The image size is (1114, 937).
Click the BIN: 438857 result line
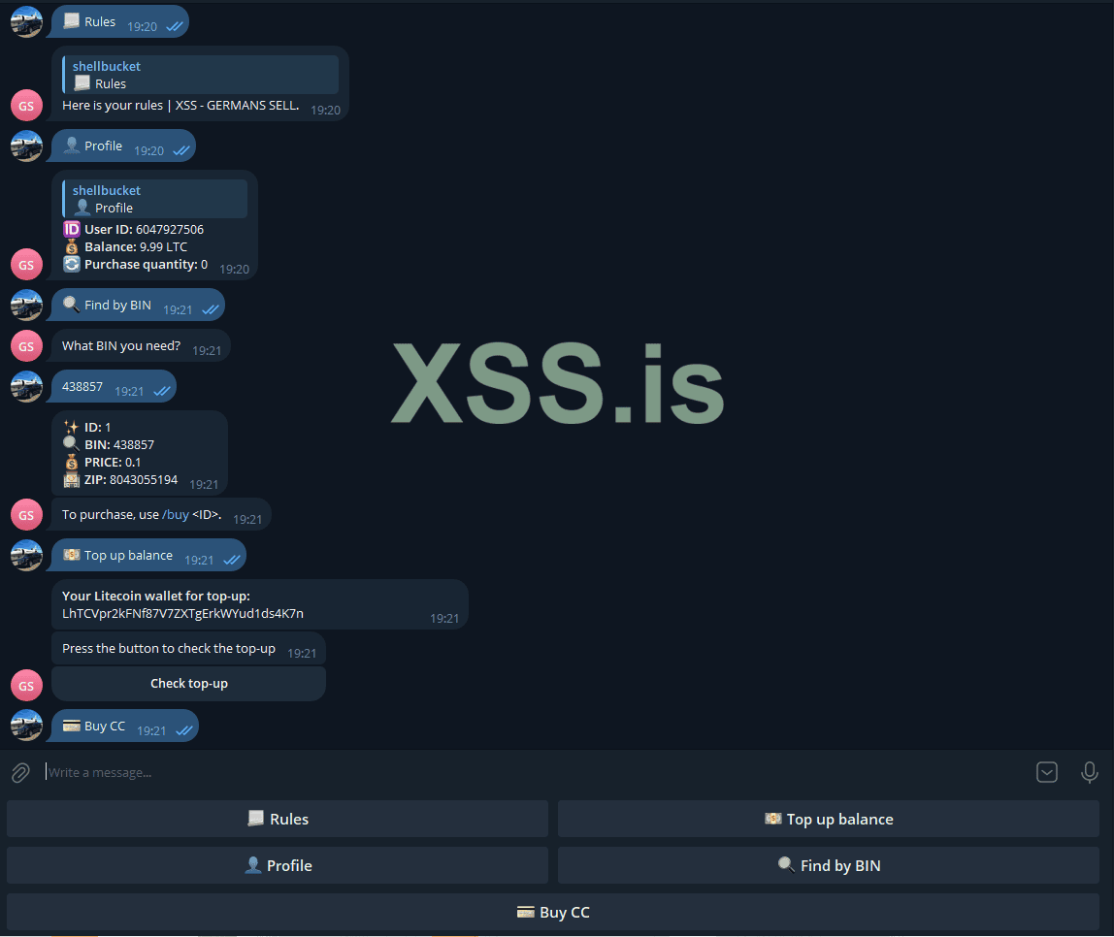110,444
